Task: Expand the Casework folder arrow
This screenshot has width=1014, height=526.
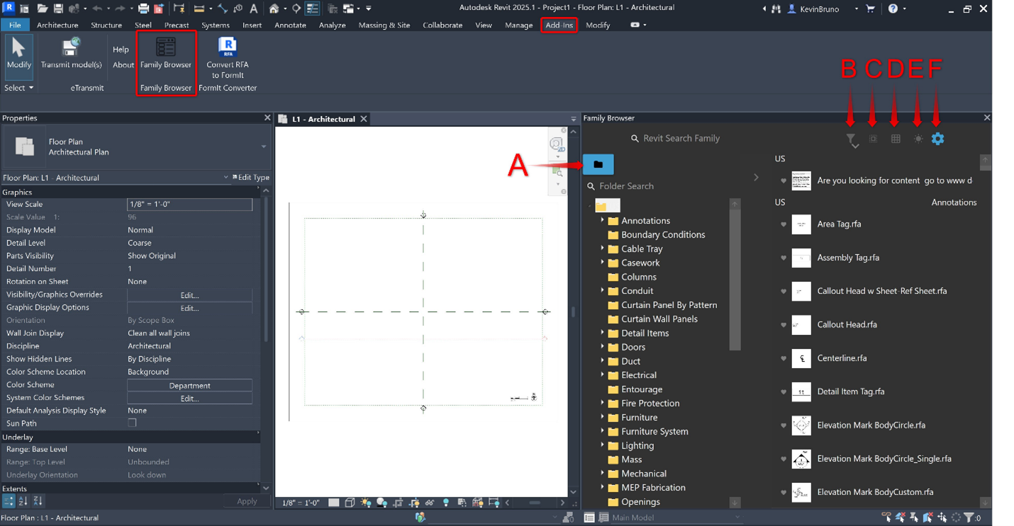Action: click(x=603, y=263)
